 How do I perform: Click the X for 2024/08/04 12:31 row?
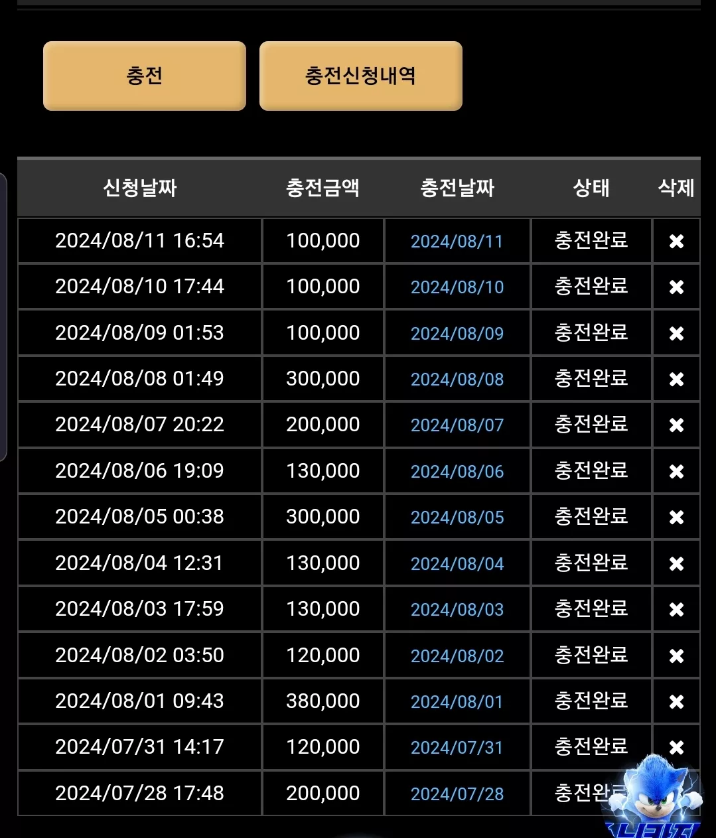676,563
